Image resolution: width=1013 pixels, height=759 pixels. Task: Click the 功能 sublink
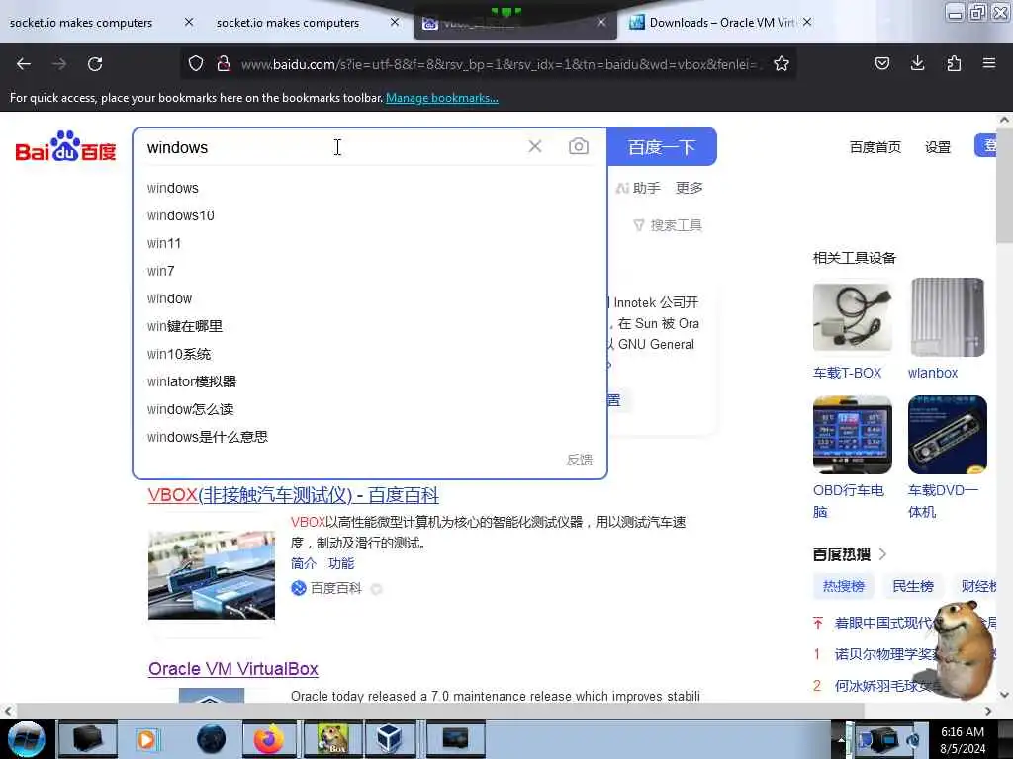[x=341, y=563]
